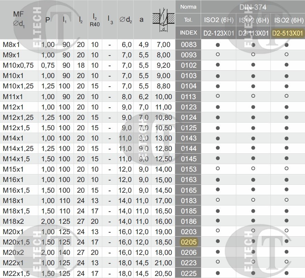The height and width of the screenshot is (278, 305).
Task: Click the highlighted D2-513X01 column header
Action: 287,33
